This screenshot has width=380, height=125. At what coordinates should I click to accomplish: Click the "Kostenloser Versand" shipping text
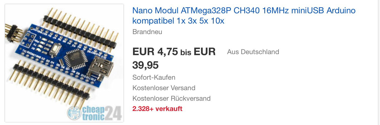[x=164, y=88]
